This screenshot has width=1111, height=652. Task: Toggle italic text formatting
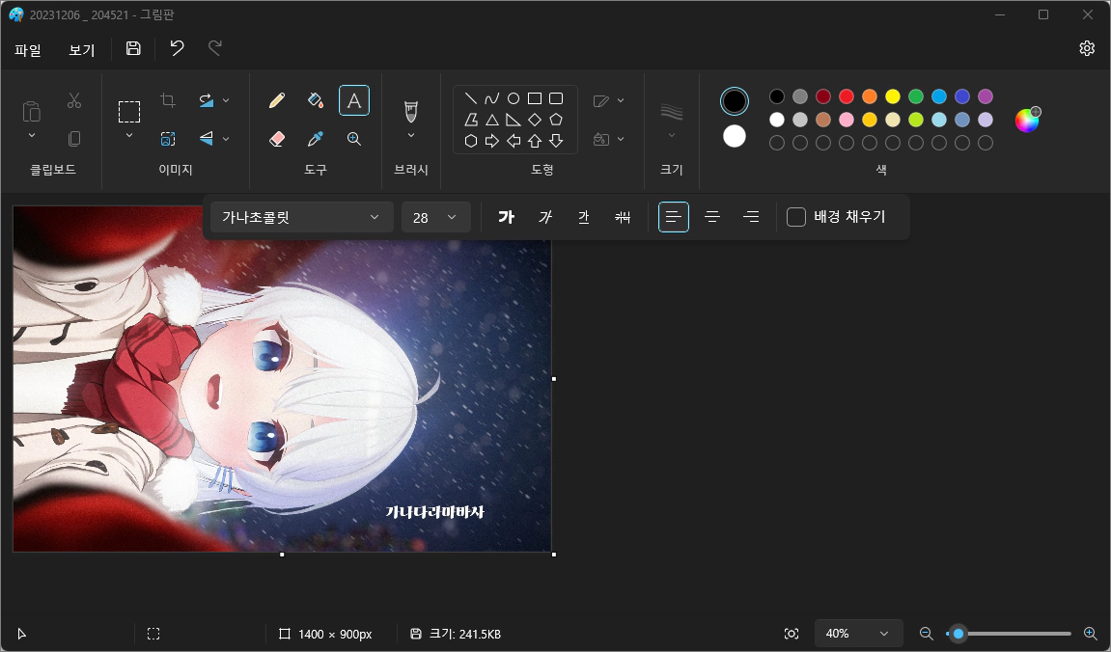coord(544,217)
